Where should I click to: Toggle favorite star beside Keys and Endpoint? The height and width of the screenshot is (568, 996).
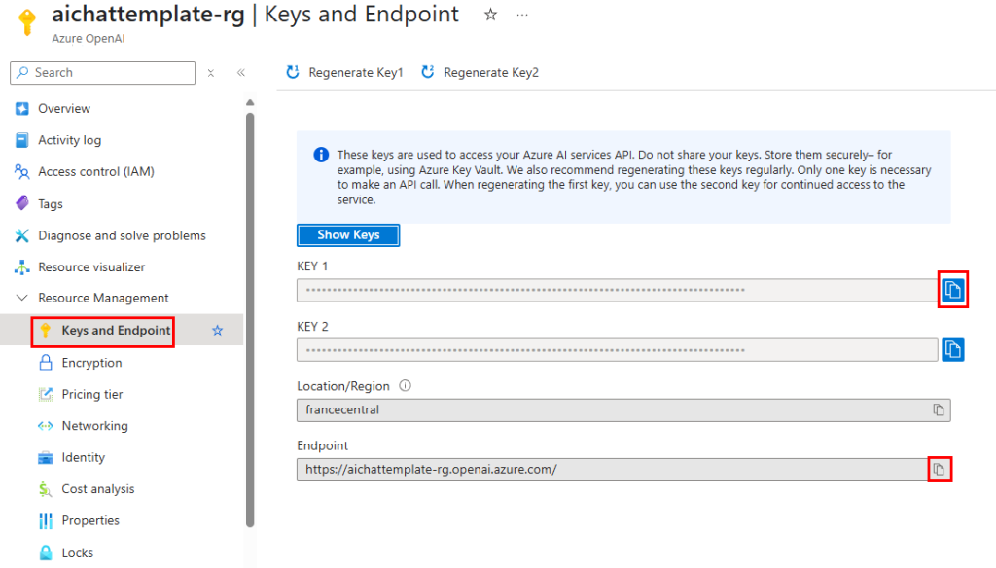pos(217,331)
